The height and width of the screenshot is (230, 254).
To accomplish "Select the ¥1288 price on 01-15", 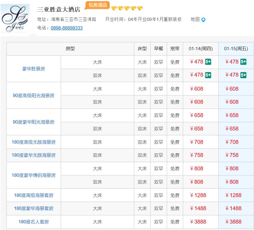I will click(233, 195).
